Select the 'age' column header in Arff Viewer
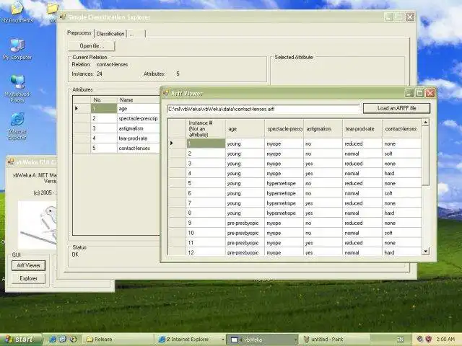Screen dimensions: 462x346 click(245, 129)
